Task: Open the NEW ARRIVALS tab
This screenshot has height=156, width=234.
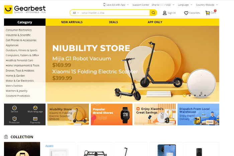Action: [72, 22]
